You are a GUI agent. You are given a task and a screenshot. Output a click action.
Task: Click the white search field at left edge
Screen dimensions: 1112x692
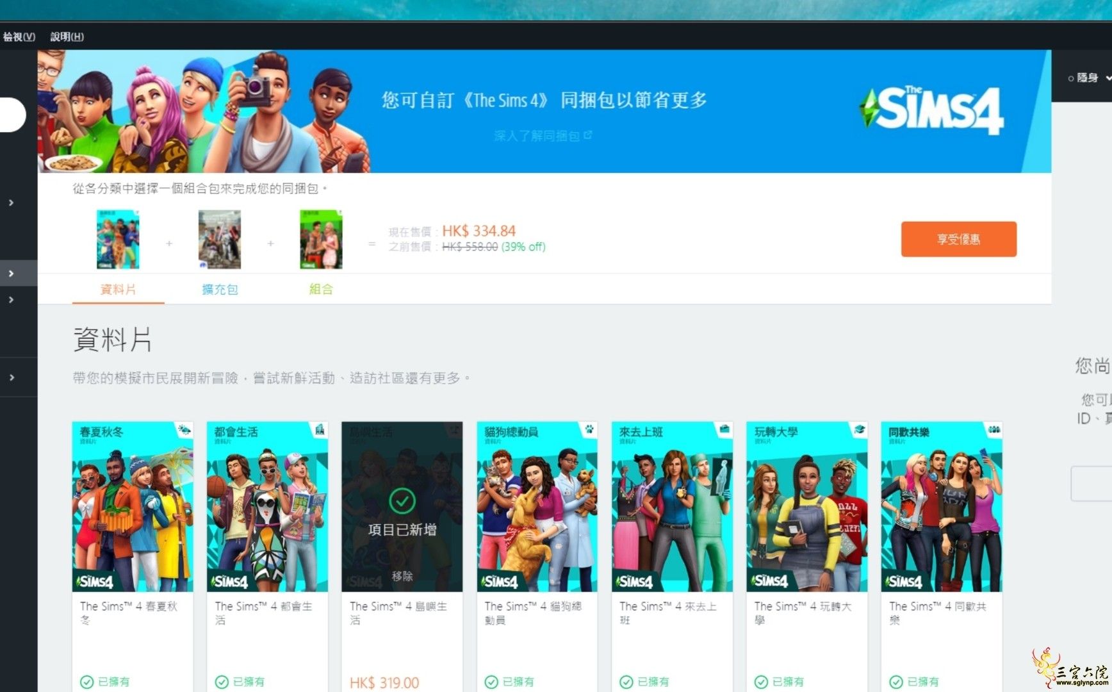click(12, 115)
